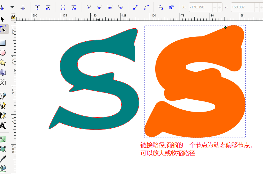Make selected nodes corner (cusp)

click(x=89, y=7)
